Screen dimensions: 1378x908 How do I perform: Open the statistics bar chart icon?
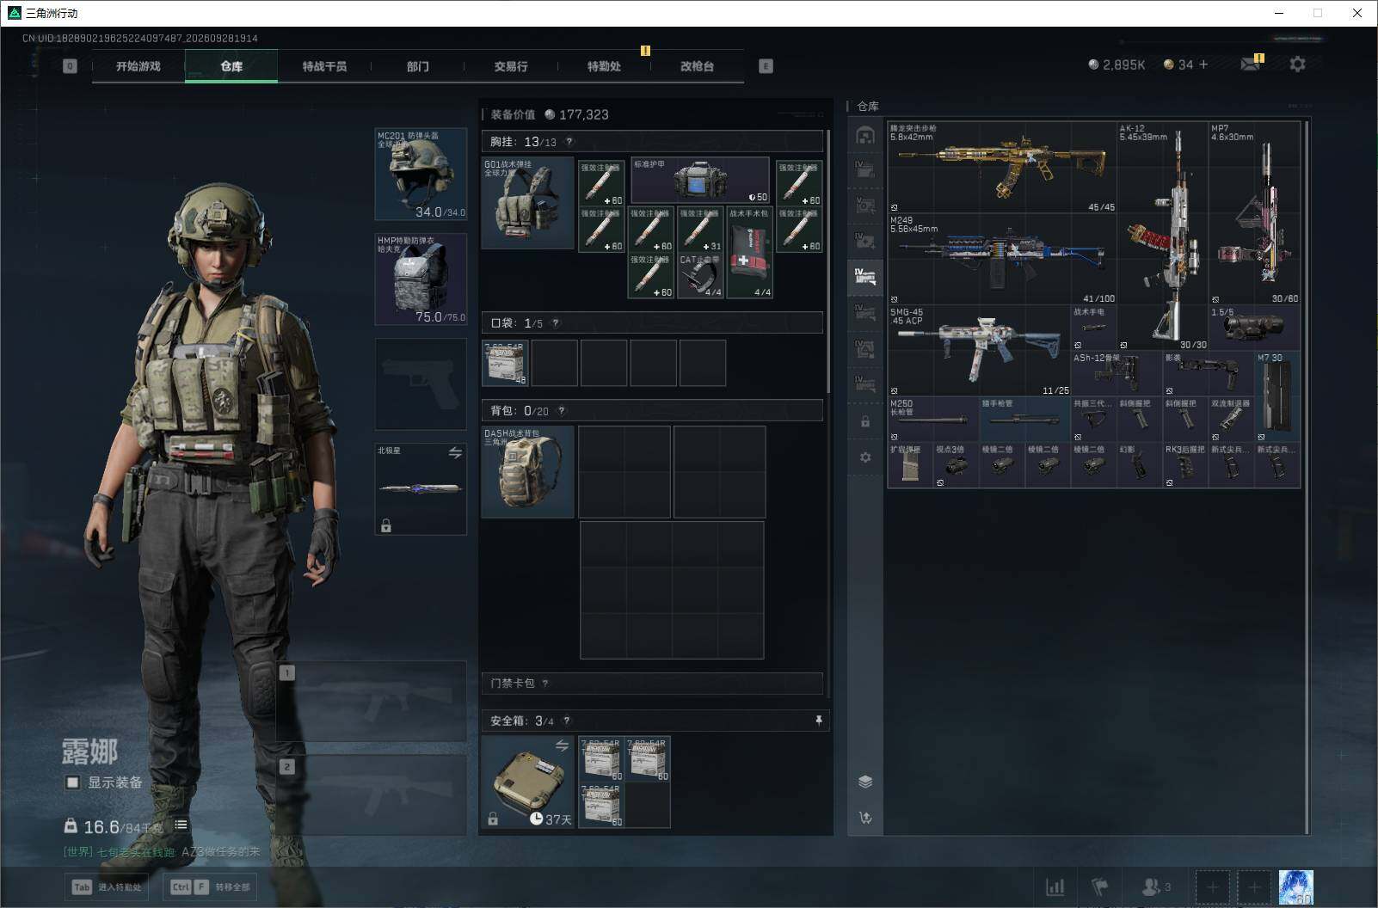pyautogui.click(x=1055, y=887)
